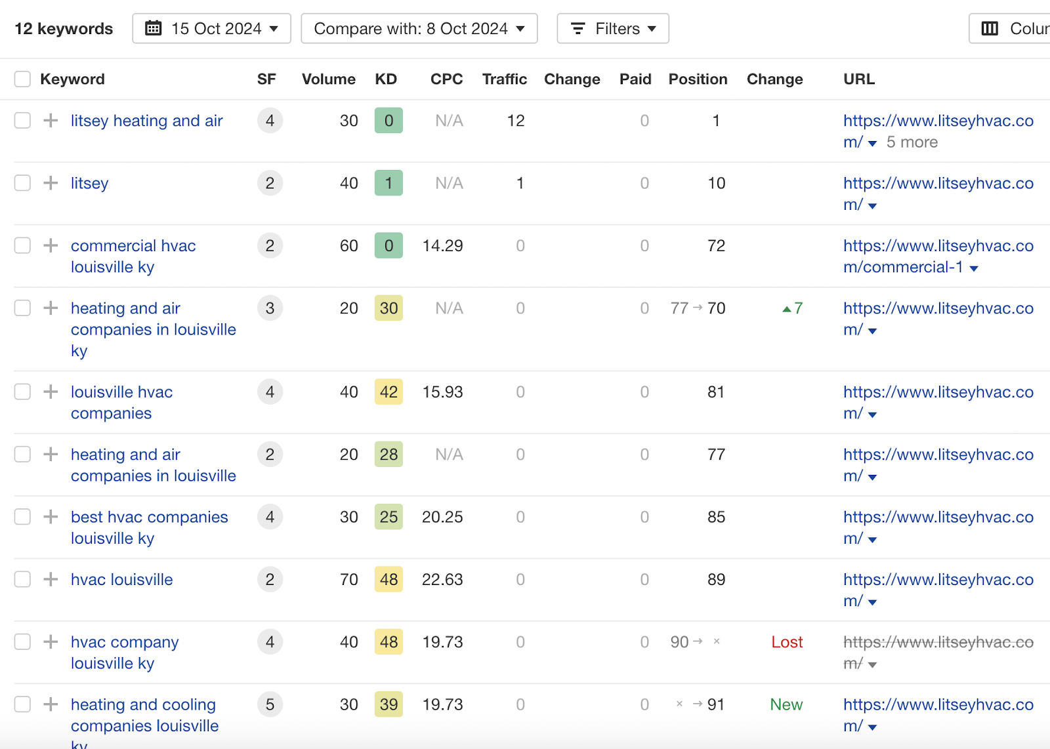This screenshot has width=1050, height=749.
Task: Open the 'commercial hvac louisville ky' keyword link
Action: (133, 256)
